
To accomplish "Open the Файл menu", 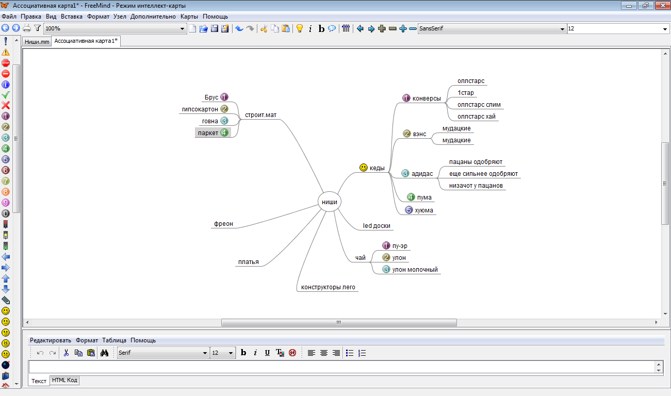I will click(9, 16).
